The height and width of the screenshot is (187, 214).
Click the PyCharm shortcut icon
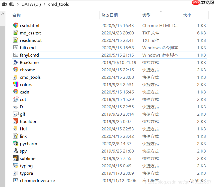coord(16,144)
